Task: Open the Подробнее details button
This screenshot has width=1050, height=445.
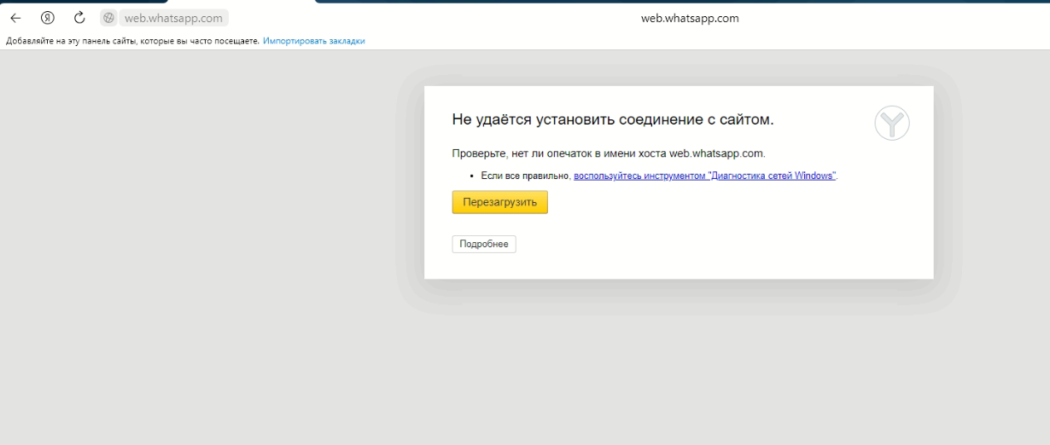Action: [484, 245]
